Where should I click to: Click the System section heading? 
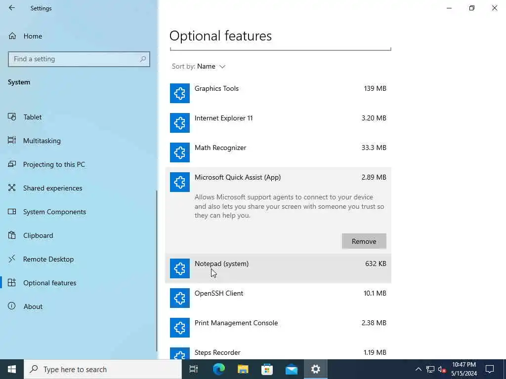(x=19, y=82)
